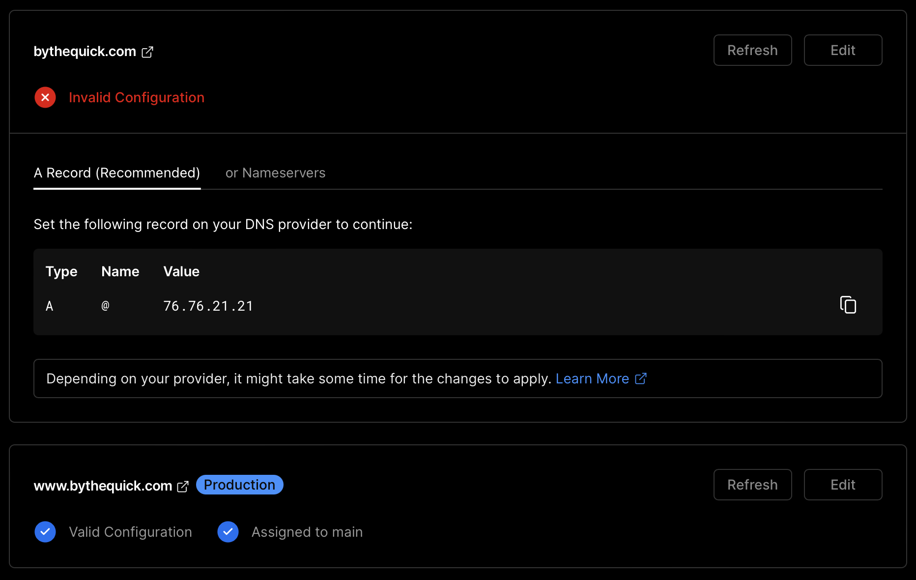This screenshot has width=916, height=580.
Task: Copy the A record value 76.76.21.21
Action: tap(848, 305)
